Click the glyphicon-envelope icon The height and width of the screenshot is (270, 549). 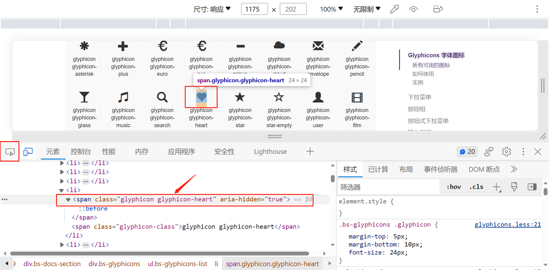(x=318, y=46)
